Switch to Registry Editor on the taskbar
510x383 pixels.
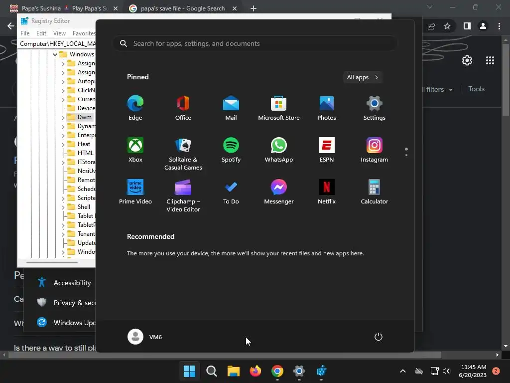321,371
